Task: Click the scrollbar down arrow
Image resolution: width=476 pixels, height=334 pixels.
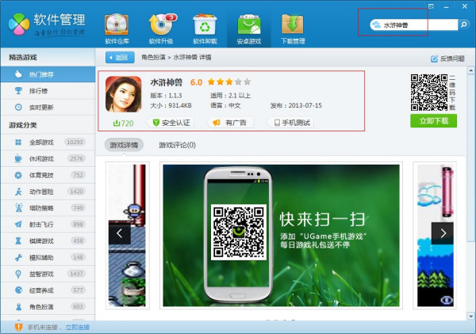Action: (470, 316)
